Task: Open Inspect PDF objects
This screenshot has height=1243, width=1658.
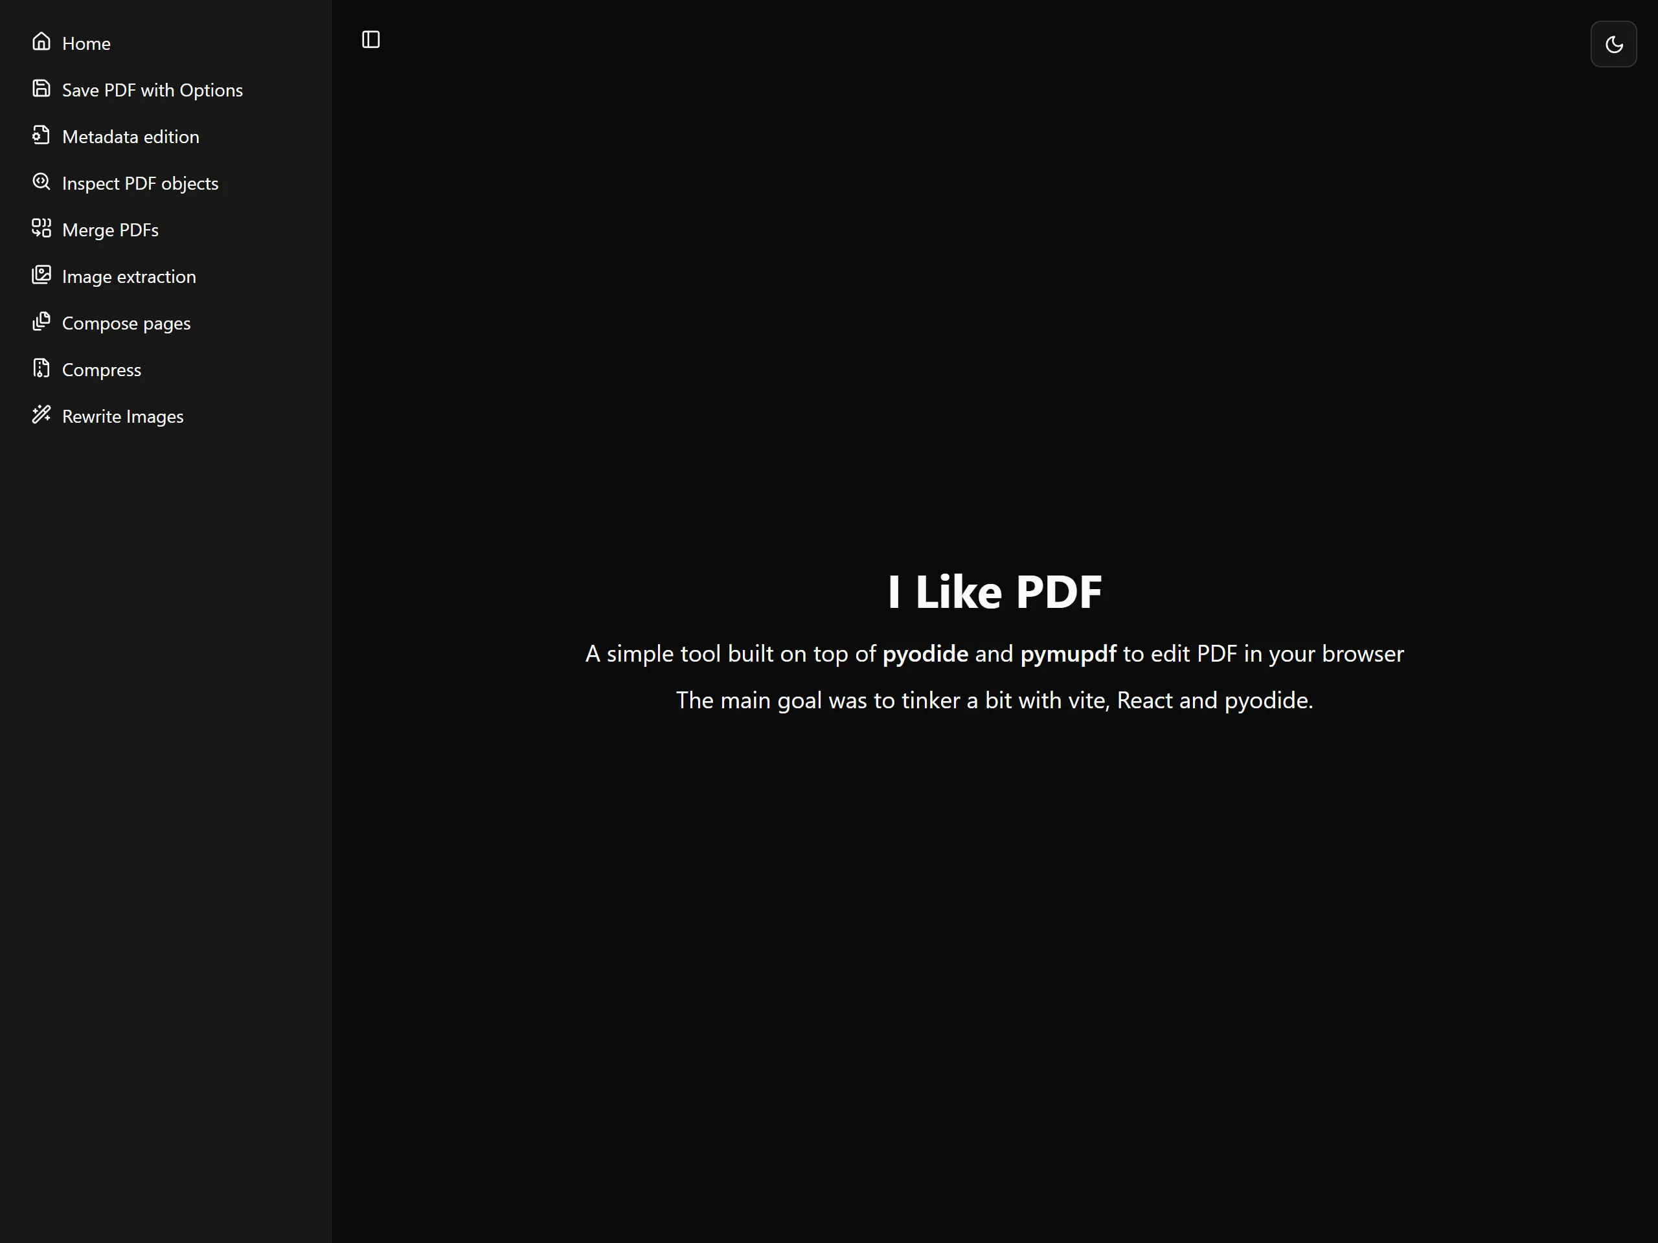Action: click(x=140, y=183)
